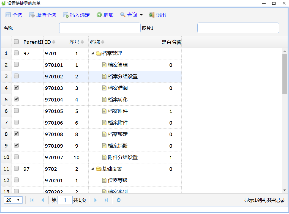Click the refresh icon in pagination bar
The width and height of the screenshot is (289, 214).
pyautogui.click(x=119, y=200)
